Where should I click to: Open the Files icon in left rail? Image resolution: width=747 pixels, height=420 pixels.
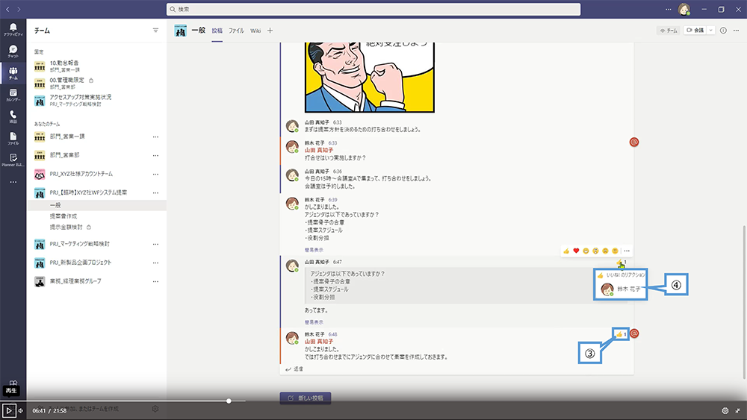13,138
